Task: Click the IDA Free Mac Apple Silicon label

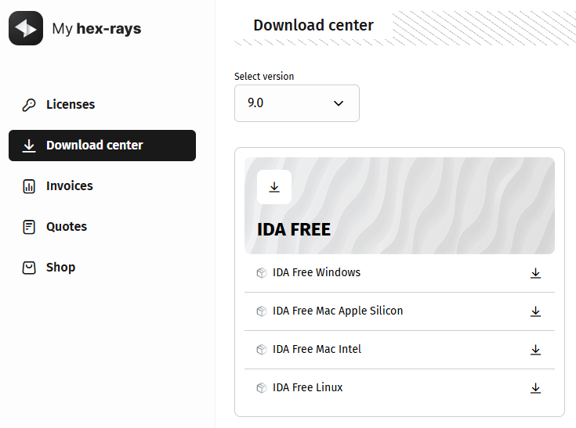Action: [338, 311]
